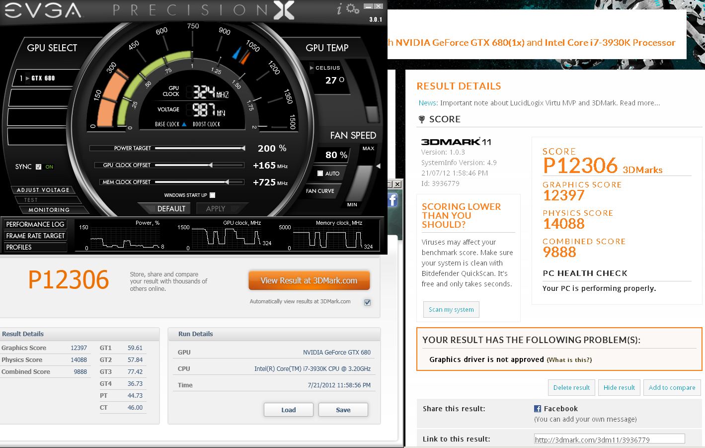Open the Performance Log tab
Viewport: 705px width, 448px height.
35,224
